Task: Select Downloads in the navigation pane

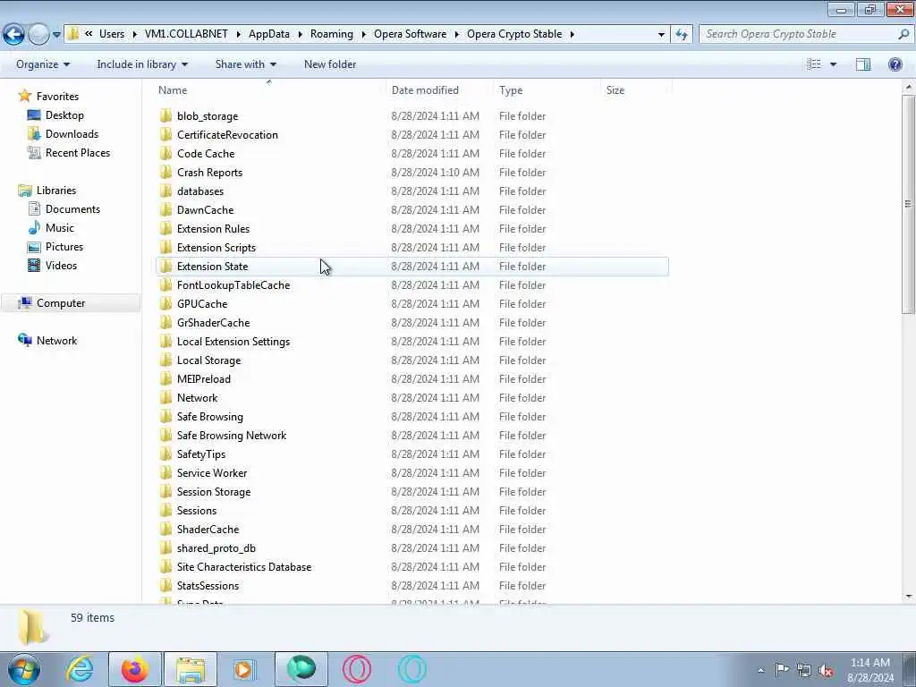Action: click(72, 134)
